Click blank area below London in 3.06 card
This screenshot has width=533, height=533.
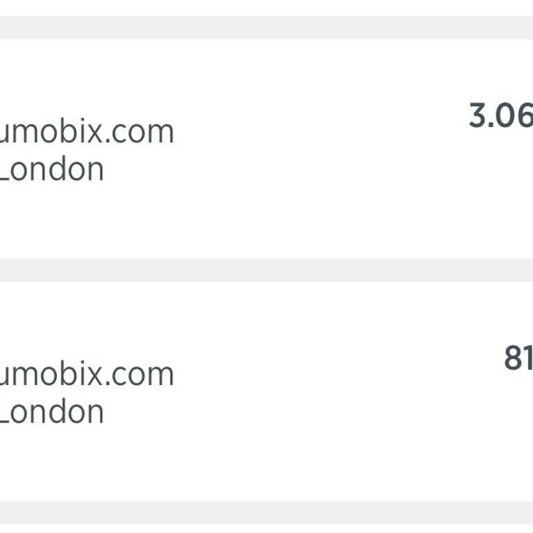click(52, 222)
